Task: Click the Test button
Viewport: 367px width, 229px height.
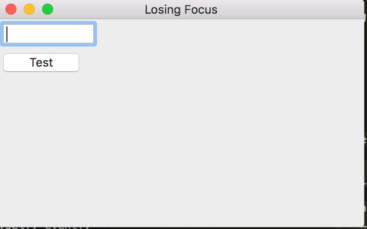Action: (x=41, y=63)
